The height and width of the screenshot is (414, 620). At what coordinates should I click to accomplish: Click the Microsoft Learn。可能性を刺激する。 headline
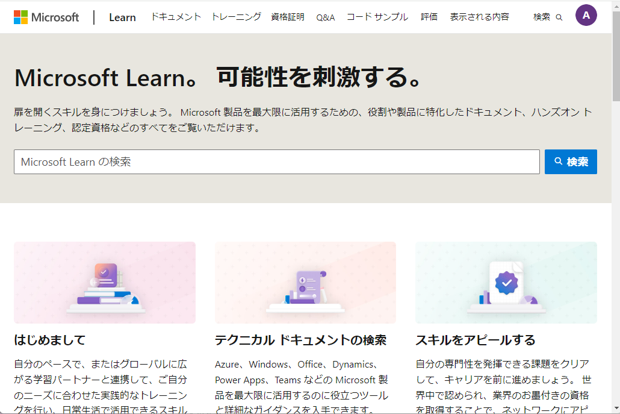click(x=219, y=77)
